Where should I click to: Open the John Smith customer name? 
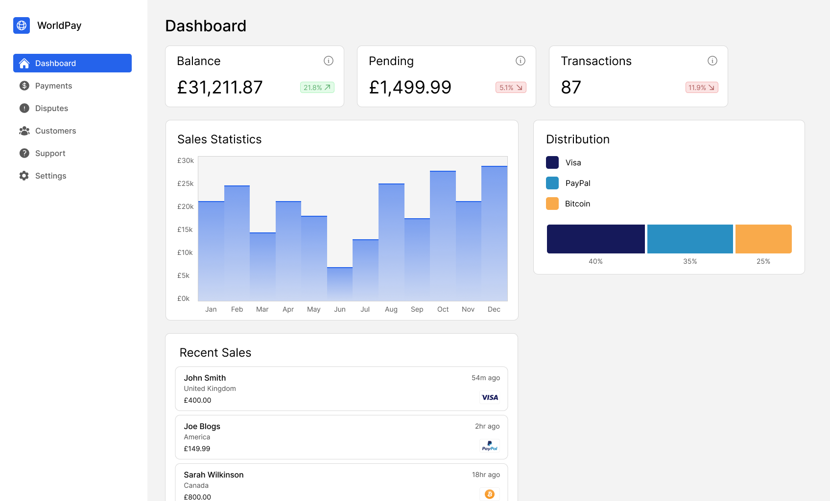tap(205, 378)
